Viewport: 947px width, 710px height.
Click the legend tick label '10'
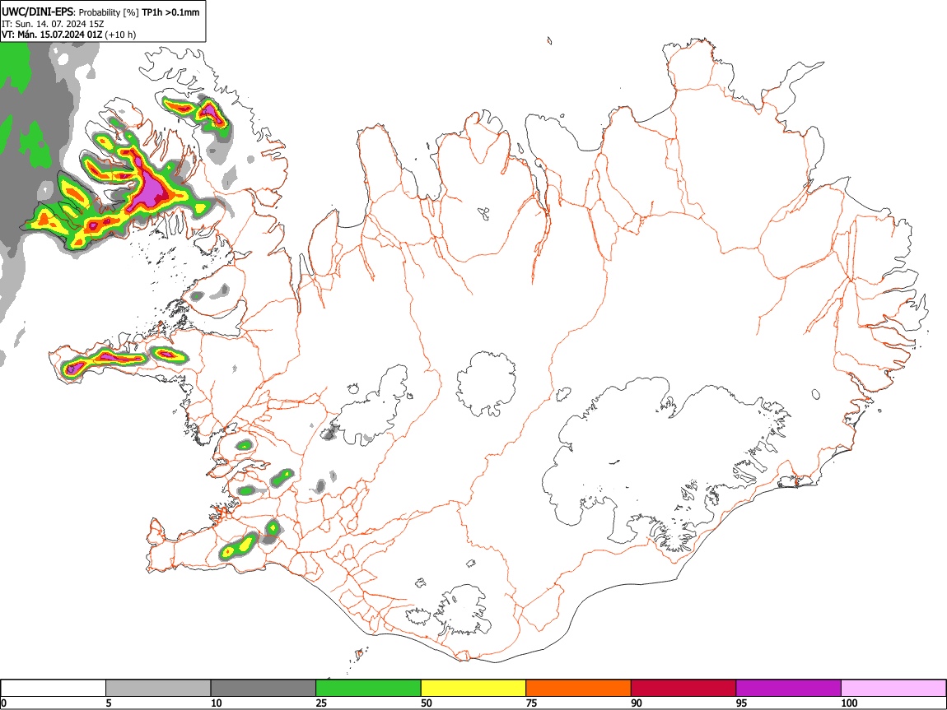click(x=217, y=703)
